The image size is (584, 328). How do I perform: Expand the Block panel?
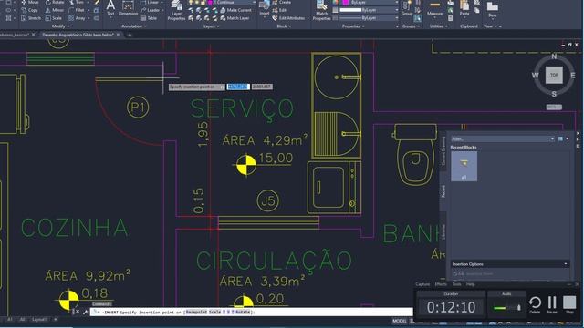tap(284, 26)
